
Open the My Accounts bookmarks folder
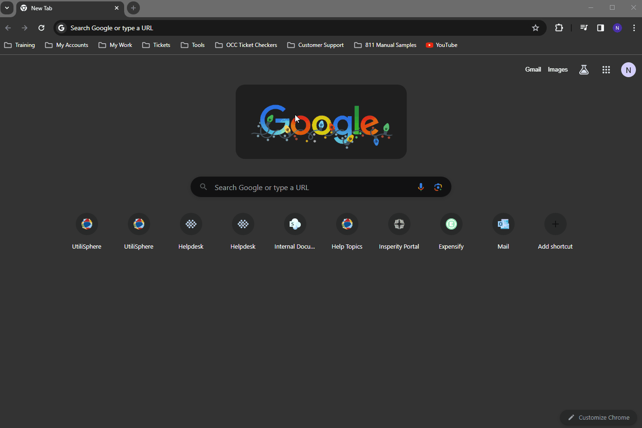click(x=66, y=45)
